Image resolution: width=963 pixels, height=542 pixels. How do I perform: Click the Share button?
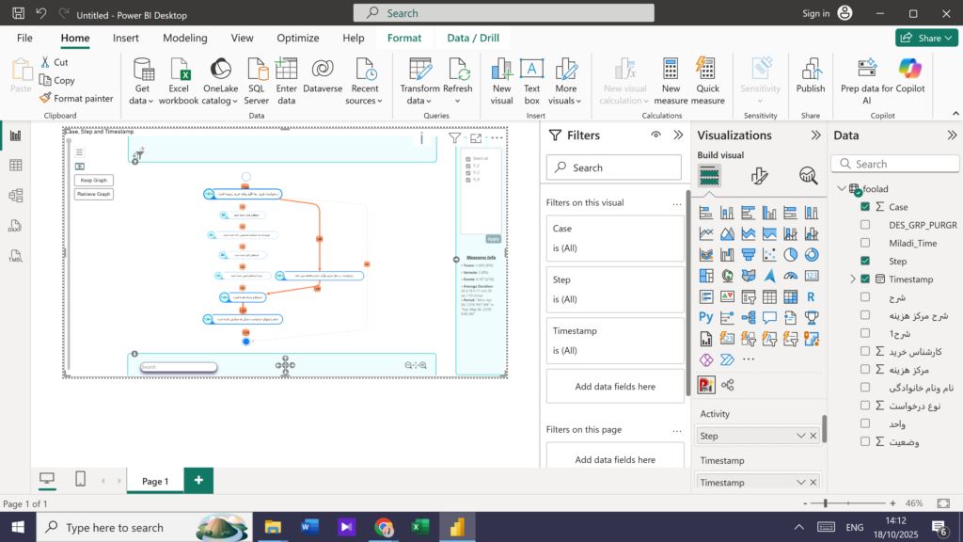click(926, 39)
